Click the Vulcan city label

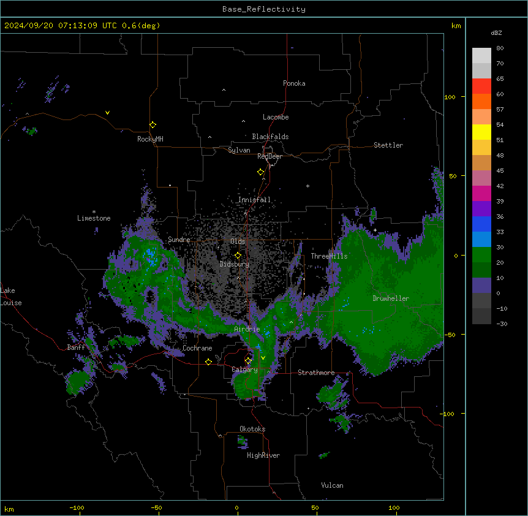pos(332,485)
